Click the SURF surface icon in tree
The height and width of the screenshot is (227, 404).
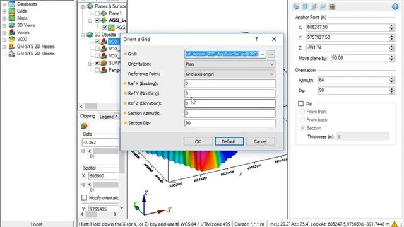click(x=104, y=63)
